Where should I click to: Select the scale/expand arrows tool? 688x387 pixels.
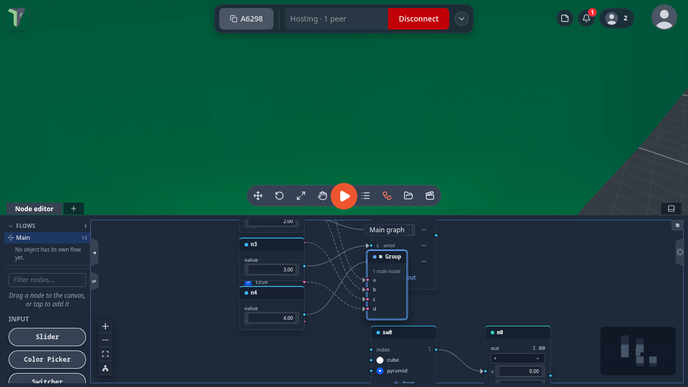301,196
